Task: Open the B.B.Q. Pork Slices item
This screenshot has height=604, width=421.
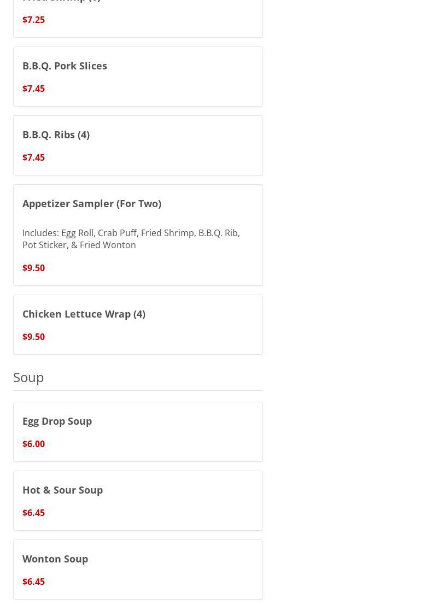Action: coord(65,66)
